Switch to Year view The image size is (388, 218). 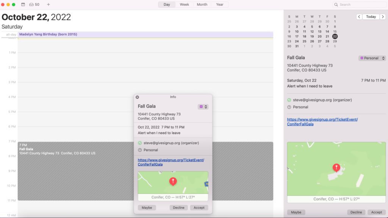click(x=220, y=5)
